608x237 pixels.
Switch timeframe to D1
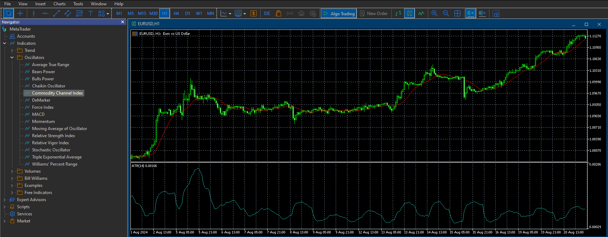point(187,14)
